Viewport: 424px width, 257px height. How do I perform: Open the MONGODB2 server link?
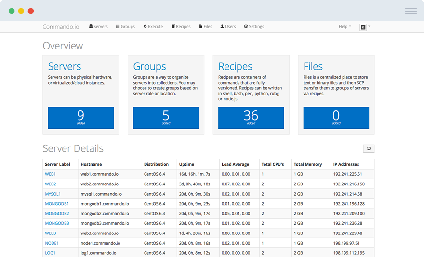(57, 214)
